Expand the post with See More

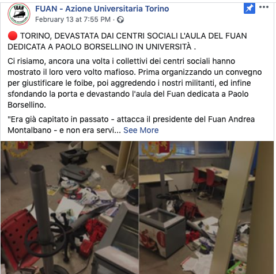(x=141, y=130)
